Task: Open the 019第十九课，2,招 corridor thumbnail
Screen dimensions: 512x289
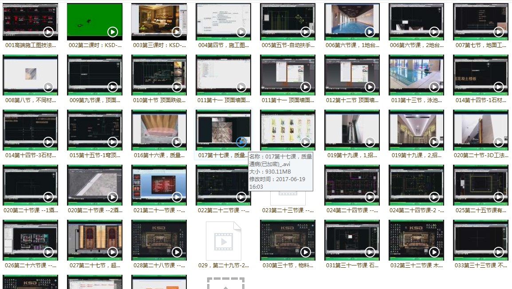Action: pyautogui.click(x=417, y=131)
